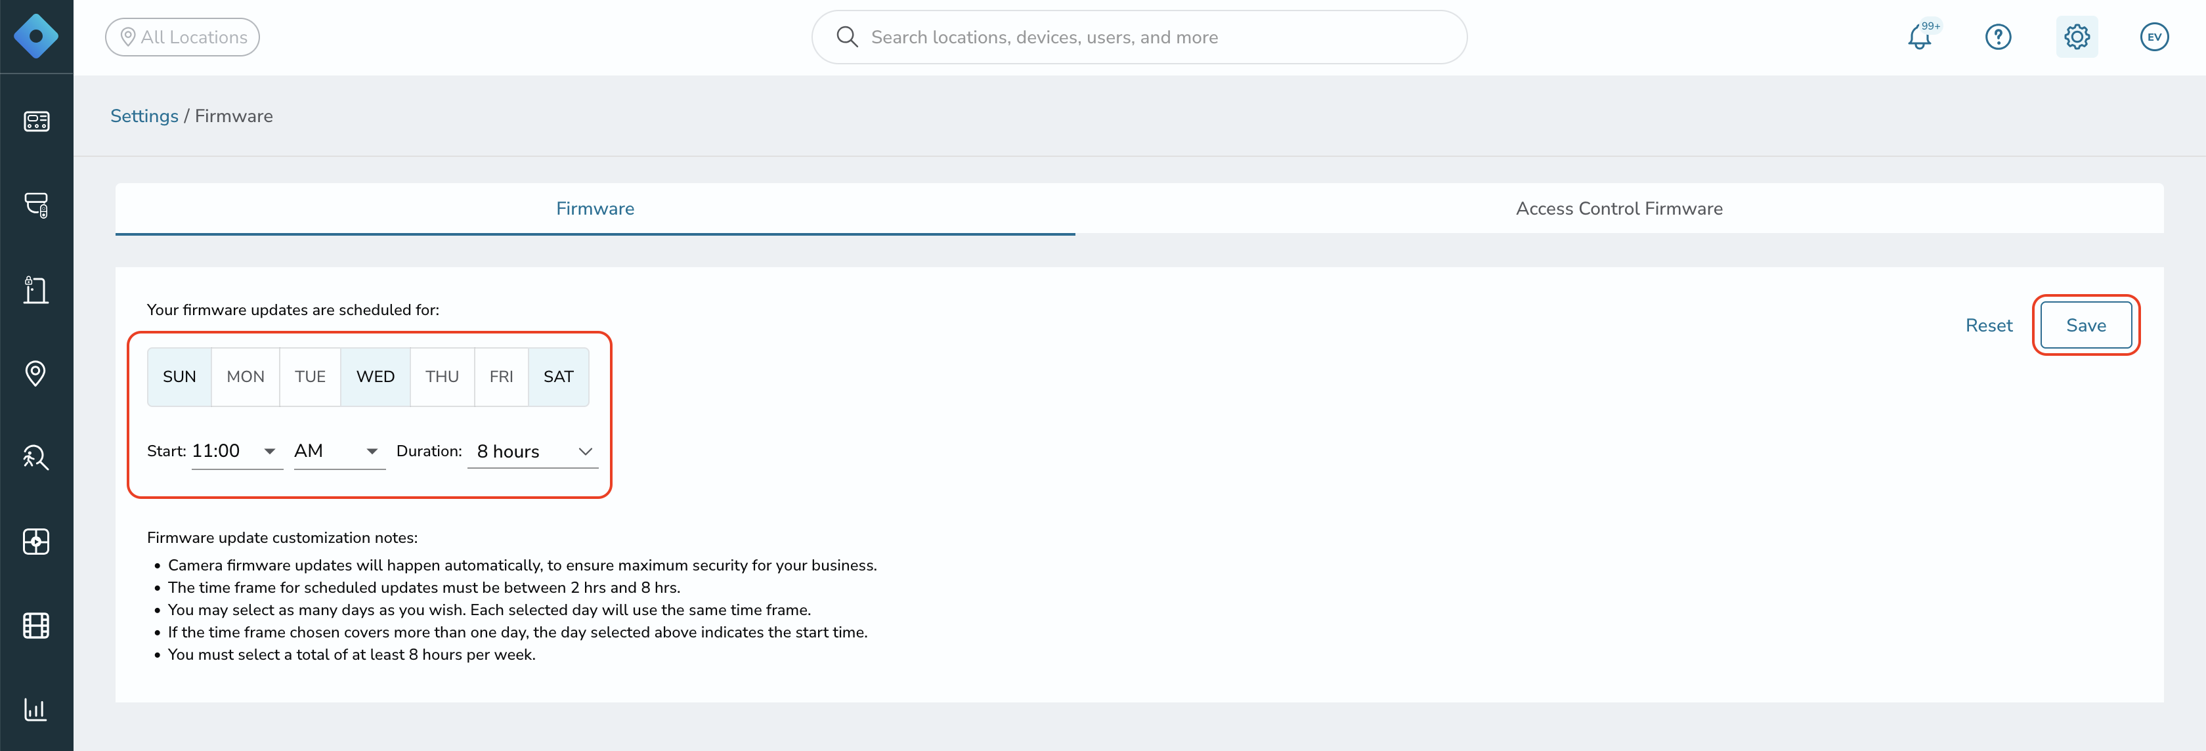
Task: Click the Reset link
Action: click(1989, 326)
